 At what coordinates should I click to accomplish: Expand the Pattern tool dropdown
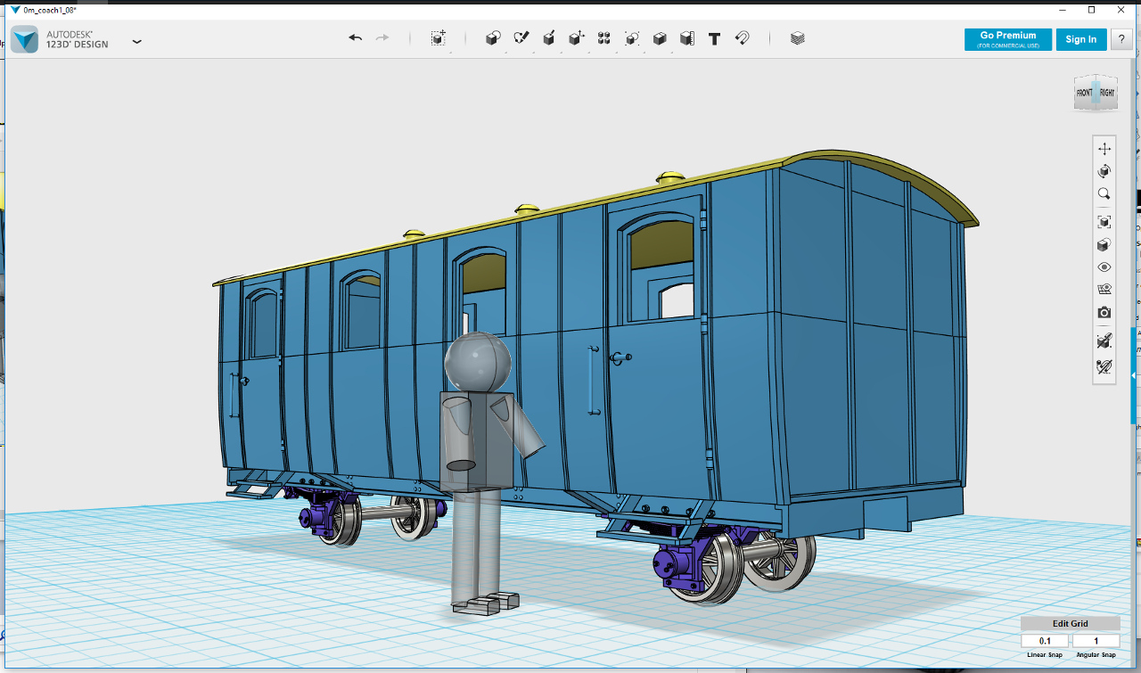coord(603,38)
